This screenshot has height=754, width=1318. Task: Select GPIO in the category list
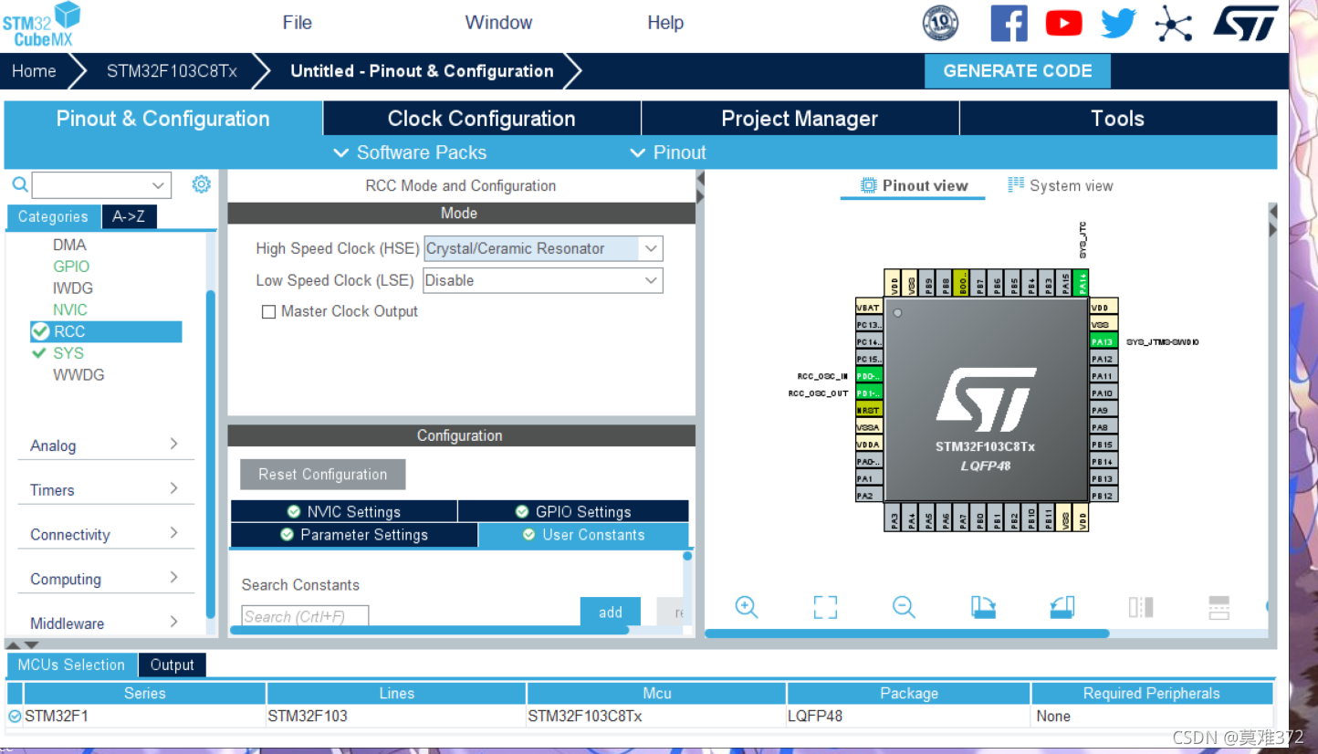coord(71,267)
